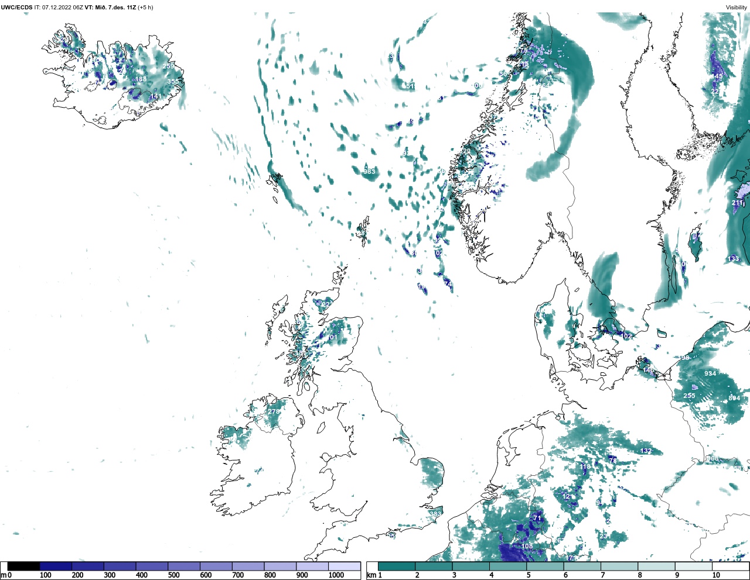Screen dimensions: 750x580
Task: Click the '132' value over northern Germany
Action: point(646,451)
